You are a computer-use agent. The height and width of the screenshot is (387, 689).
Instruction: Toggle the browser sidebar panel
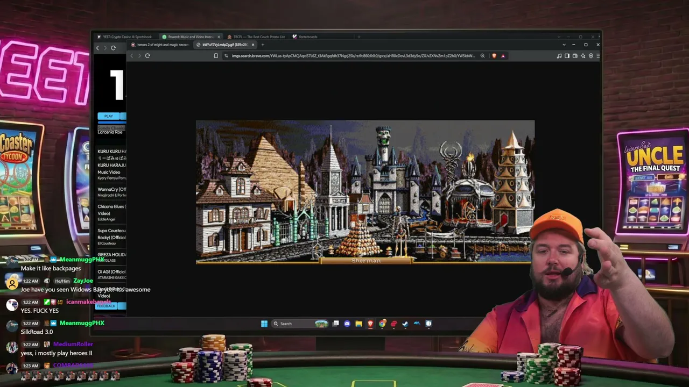coord(567,55)
